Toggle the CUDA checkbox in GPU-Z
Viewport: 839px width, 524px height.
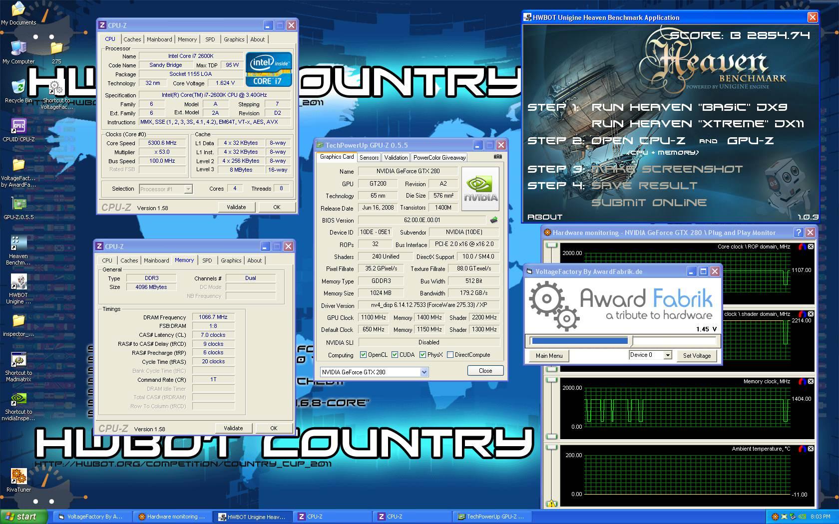[x=395, y=355]
